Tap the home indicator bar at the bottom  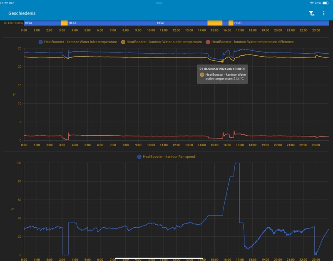tap(159, 259)
